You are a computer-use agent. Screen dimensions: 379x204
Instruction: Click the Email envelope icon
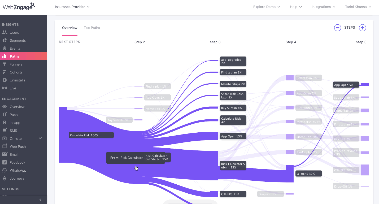coord(4,154)
